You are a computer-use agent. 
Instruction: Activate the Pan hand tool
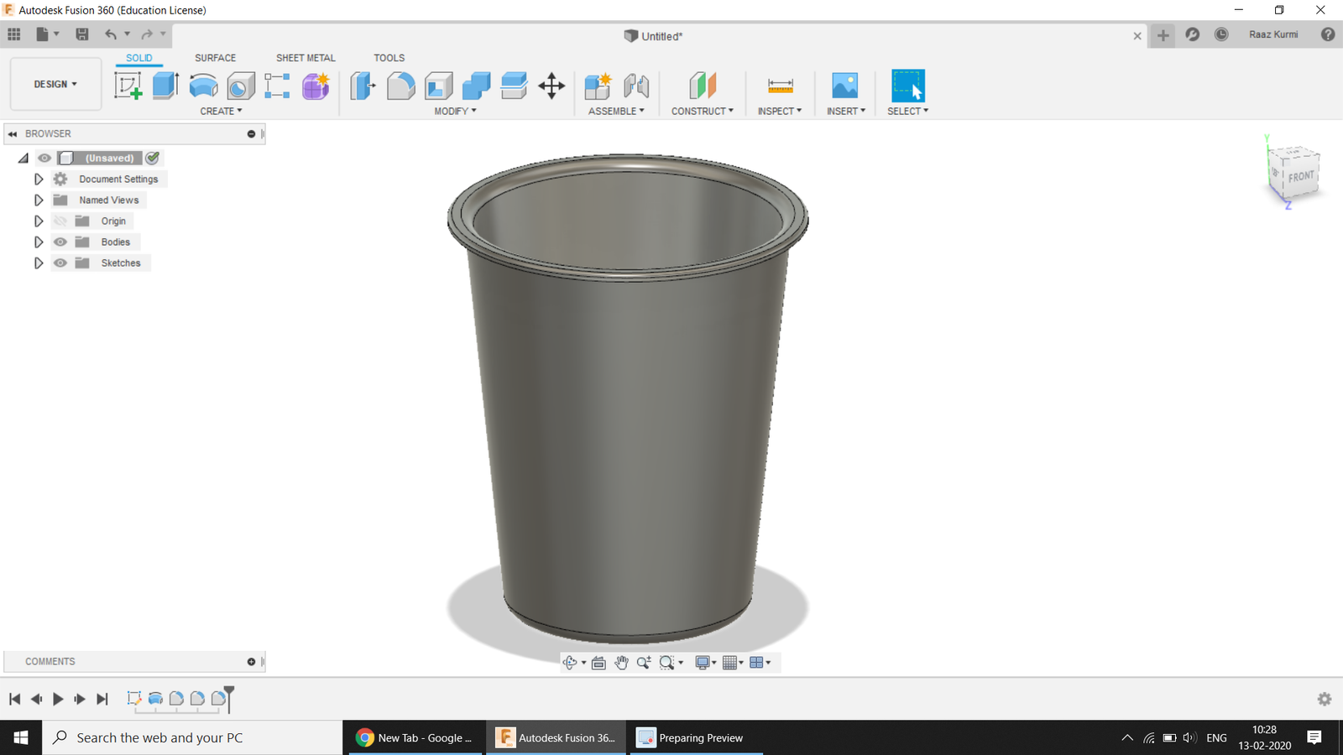coord(621,663)
